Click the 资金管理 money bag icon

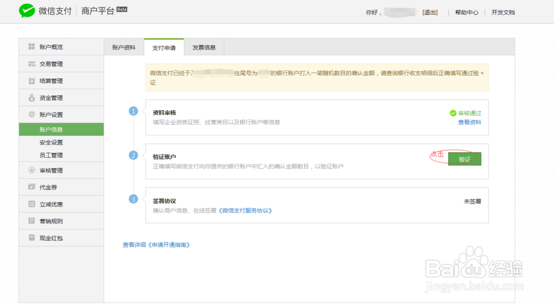(x=32, y=98)
